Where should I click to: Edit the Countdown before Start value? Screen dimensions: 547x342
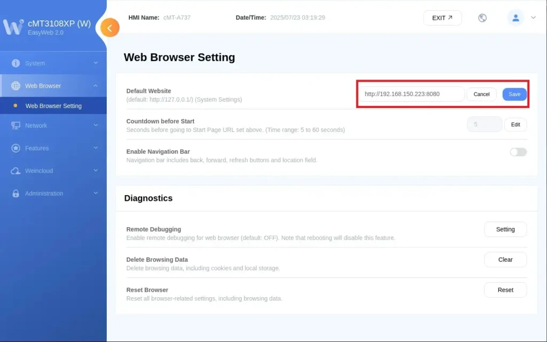pyautogui.click(x=515, y=125)
